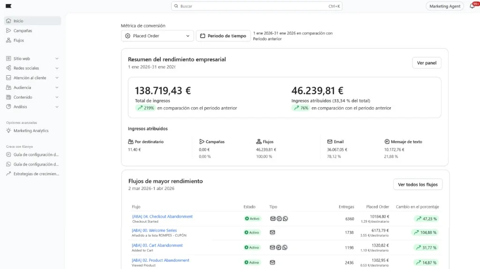The height and width of the screenshot is (269, 480).
Task: Open the Flujos icon in sidebar
Action: [9, 41]
